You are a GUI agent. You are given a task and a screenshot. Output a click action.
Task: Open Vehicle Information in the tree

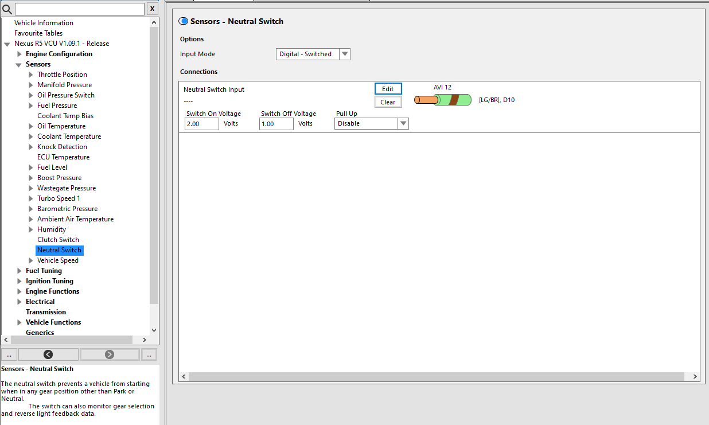[x=44, y=23]
